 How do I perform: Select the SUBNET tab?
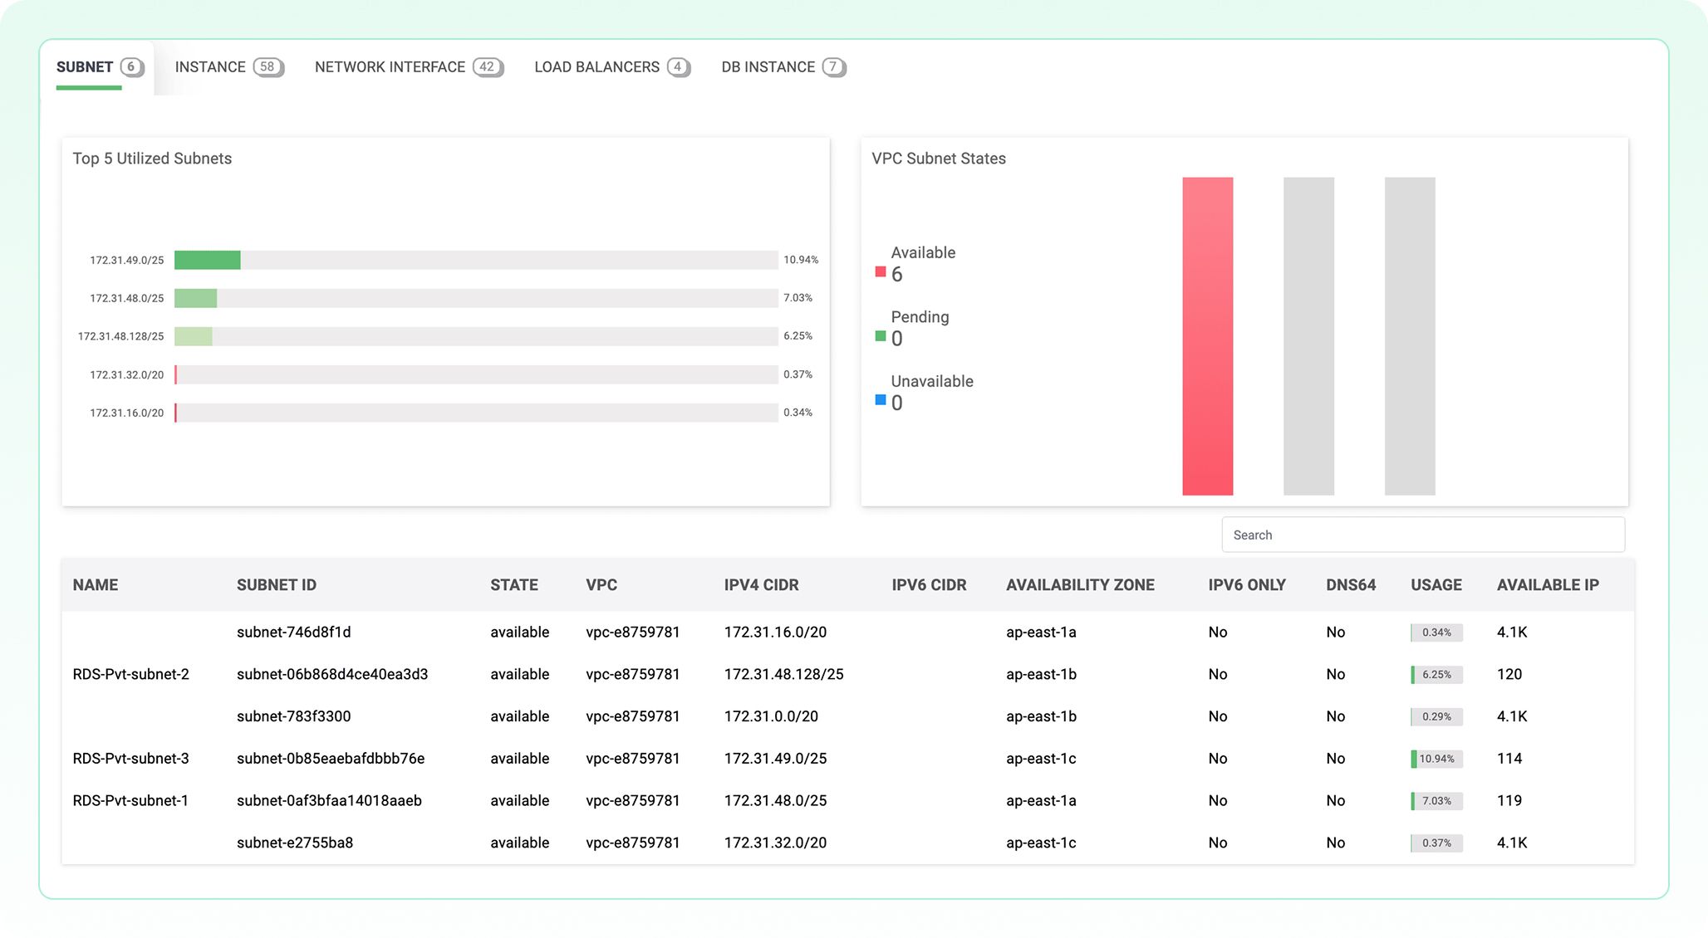[x=84, y=67]
